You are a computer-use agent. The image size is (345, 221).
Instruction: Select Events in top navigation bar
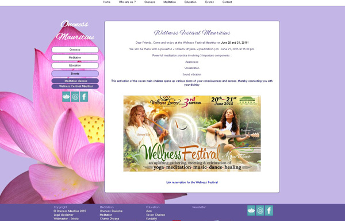point(209,2)
